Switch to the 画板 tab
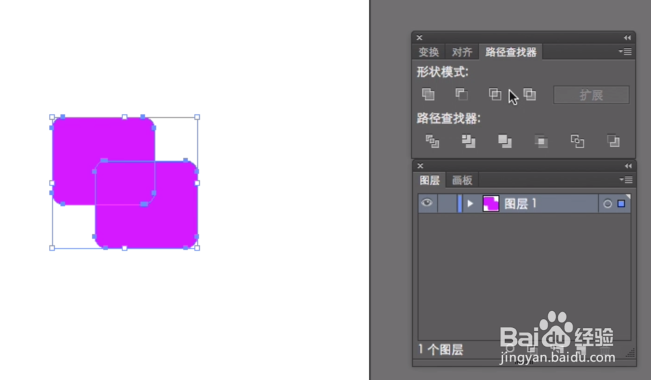651x380 pixels. pyautogui.click(x=462, y=180)
